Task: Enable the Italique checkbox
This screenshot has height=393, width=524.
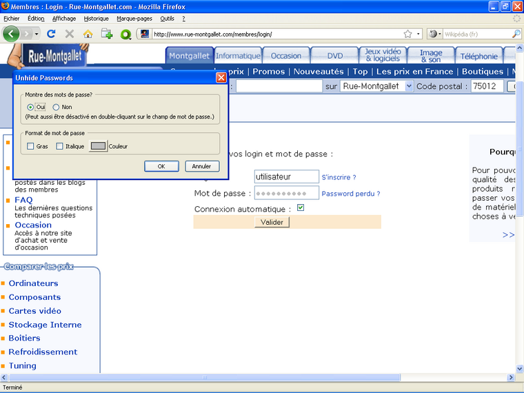Action: pos(59,146)
